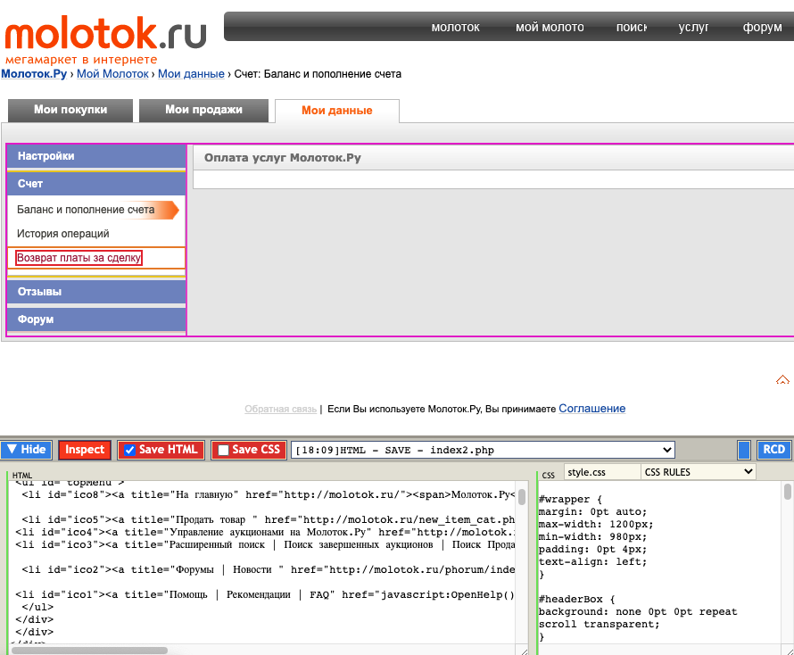794x655 pixels.
Task: Follow the «Мой Молоток» breadcrumb link
Action: click(x=112, y=74)
